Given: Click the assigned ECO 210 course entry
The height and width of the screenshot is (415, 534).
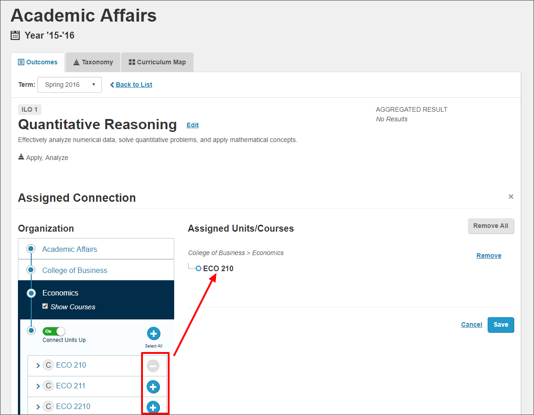Looking at the screenshot, I should point(218,268).
